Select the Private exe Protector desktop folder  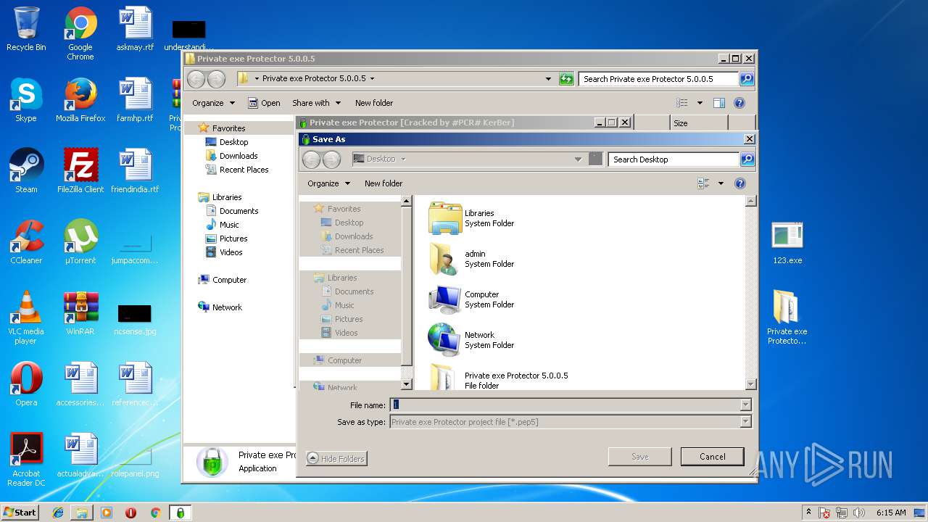pos(787,318)
